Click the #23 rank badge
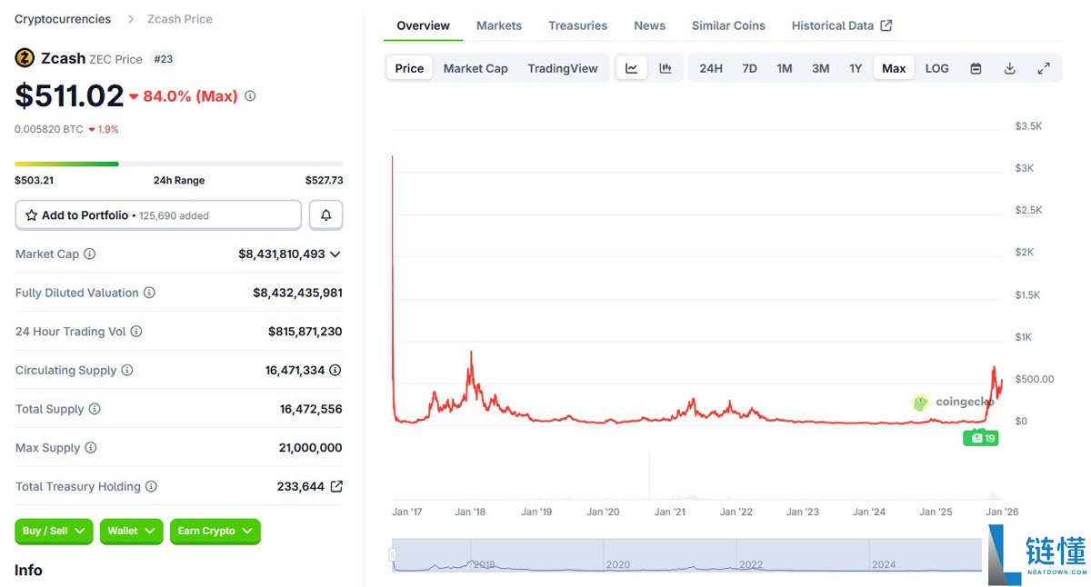This screenshot has width=1091, height=587. pyautogui.click(x=163, y=59)
